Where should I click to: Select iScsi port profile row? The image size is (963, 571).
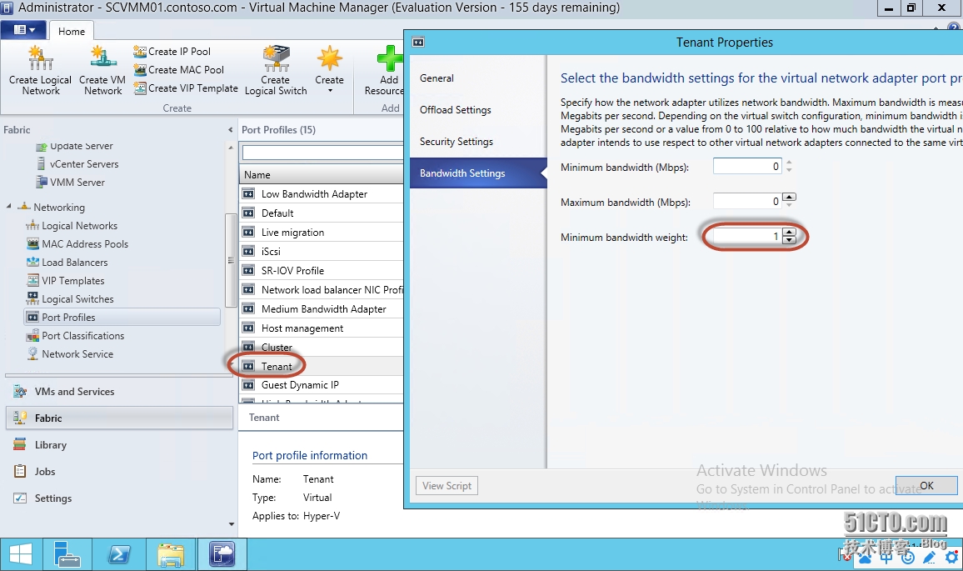[322, 252]
